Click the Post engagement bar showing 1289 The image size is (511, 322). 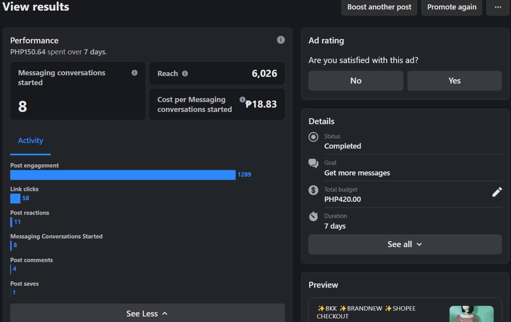coord(123,175)
